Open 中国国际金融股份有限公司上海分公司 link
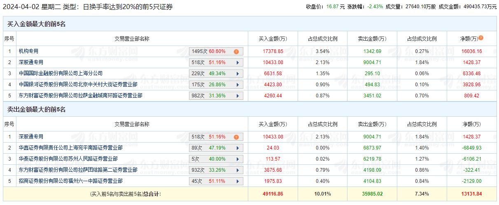The width and height of the screenshot is (499, 205). [61, 74]
